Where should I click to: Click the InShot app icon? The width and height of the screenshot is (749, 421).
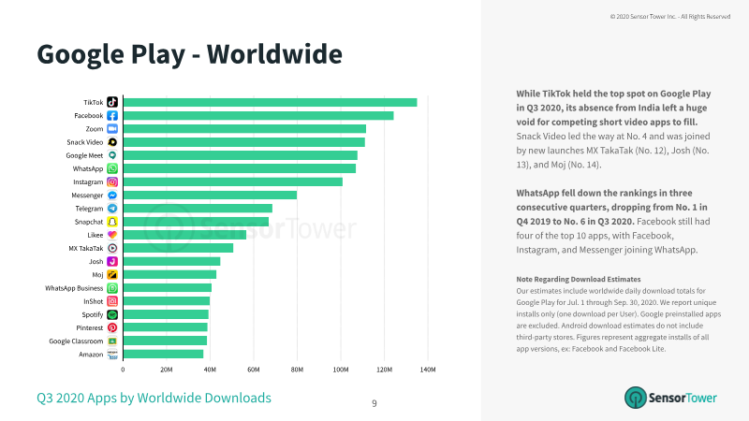(x=112, y=301)
